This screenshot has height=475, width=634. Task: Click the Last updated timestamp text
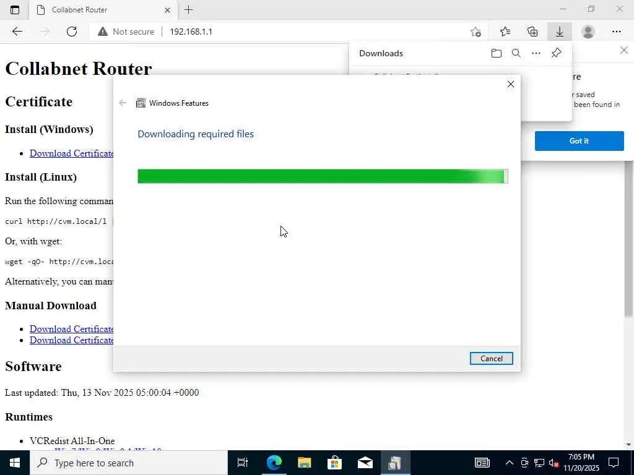pos(102,393)
